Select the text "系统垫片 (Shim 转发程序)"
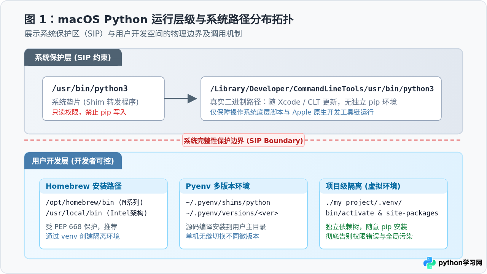 point(95,102)
